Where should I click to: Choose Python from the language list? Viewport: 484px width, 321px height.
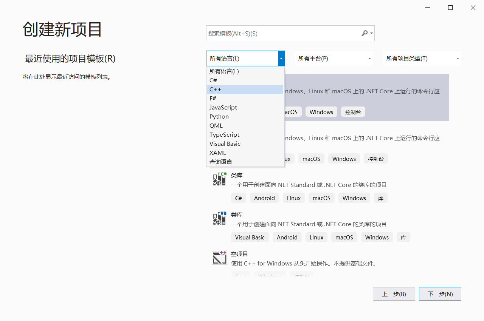tap(245, 116)
